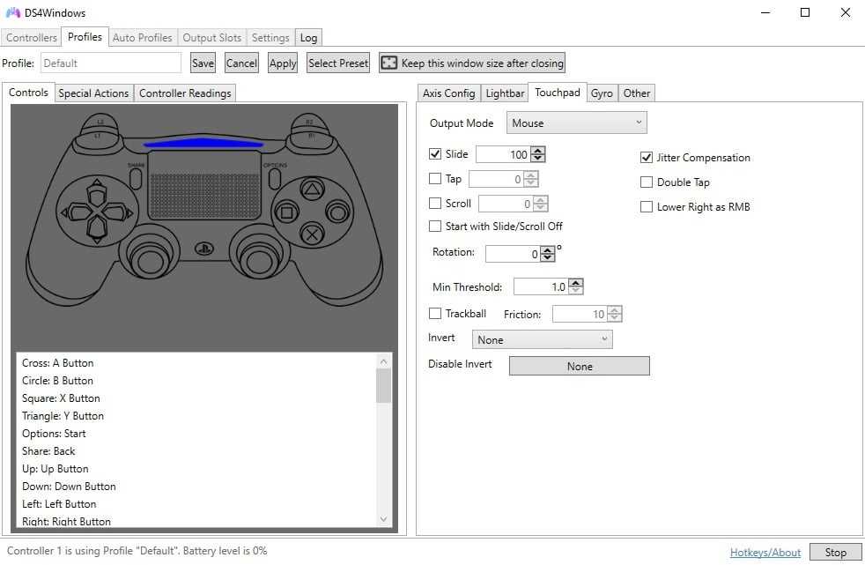This screenshot has height=565, width=865.
Task: Enable Lower Right as RMB
Action: tap(646, 207)
